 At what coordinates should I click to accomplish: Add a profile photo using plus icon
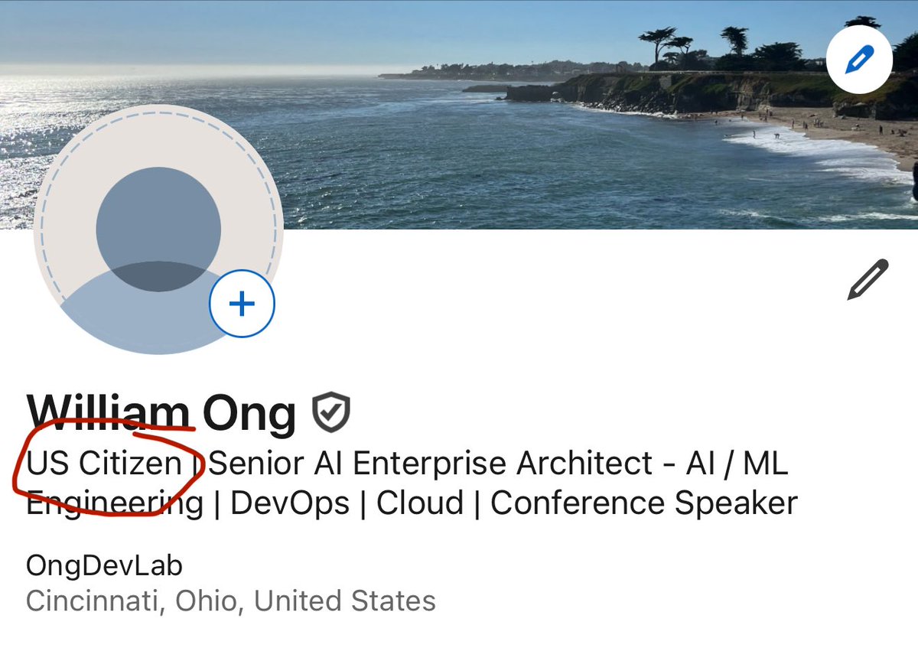pyautogui.click(x=242, y=304)
